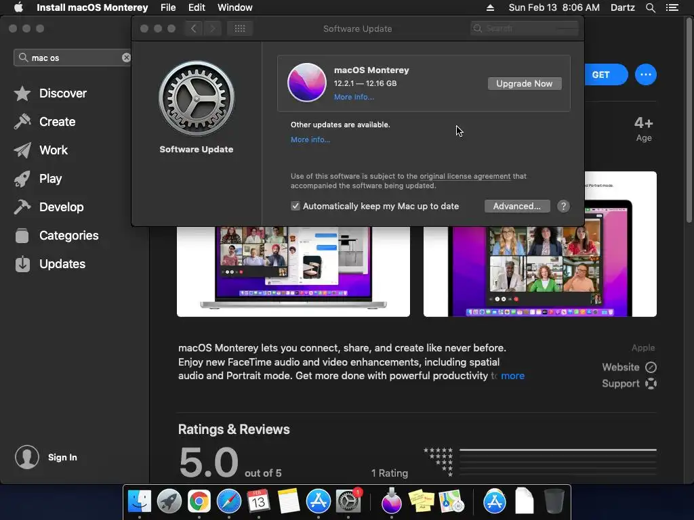Open Install macOS Monterey icon in Dock

(x=391, y=502)
